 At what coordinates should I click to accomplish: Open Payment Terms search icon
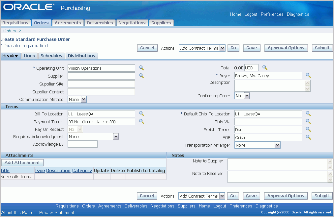[141, 121]
